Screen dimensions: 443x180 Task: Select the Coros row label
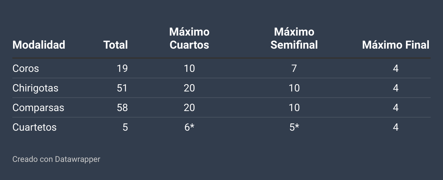coord(25,68)
